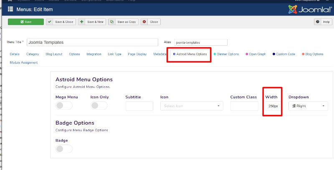
Task: Click the plus icon on Save & New
Action: (81, 22)
